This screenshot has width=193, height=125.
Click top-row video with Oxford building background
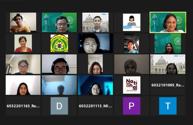95,22
